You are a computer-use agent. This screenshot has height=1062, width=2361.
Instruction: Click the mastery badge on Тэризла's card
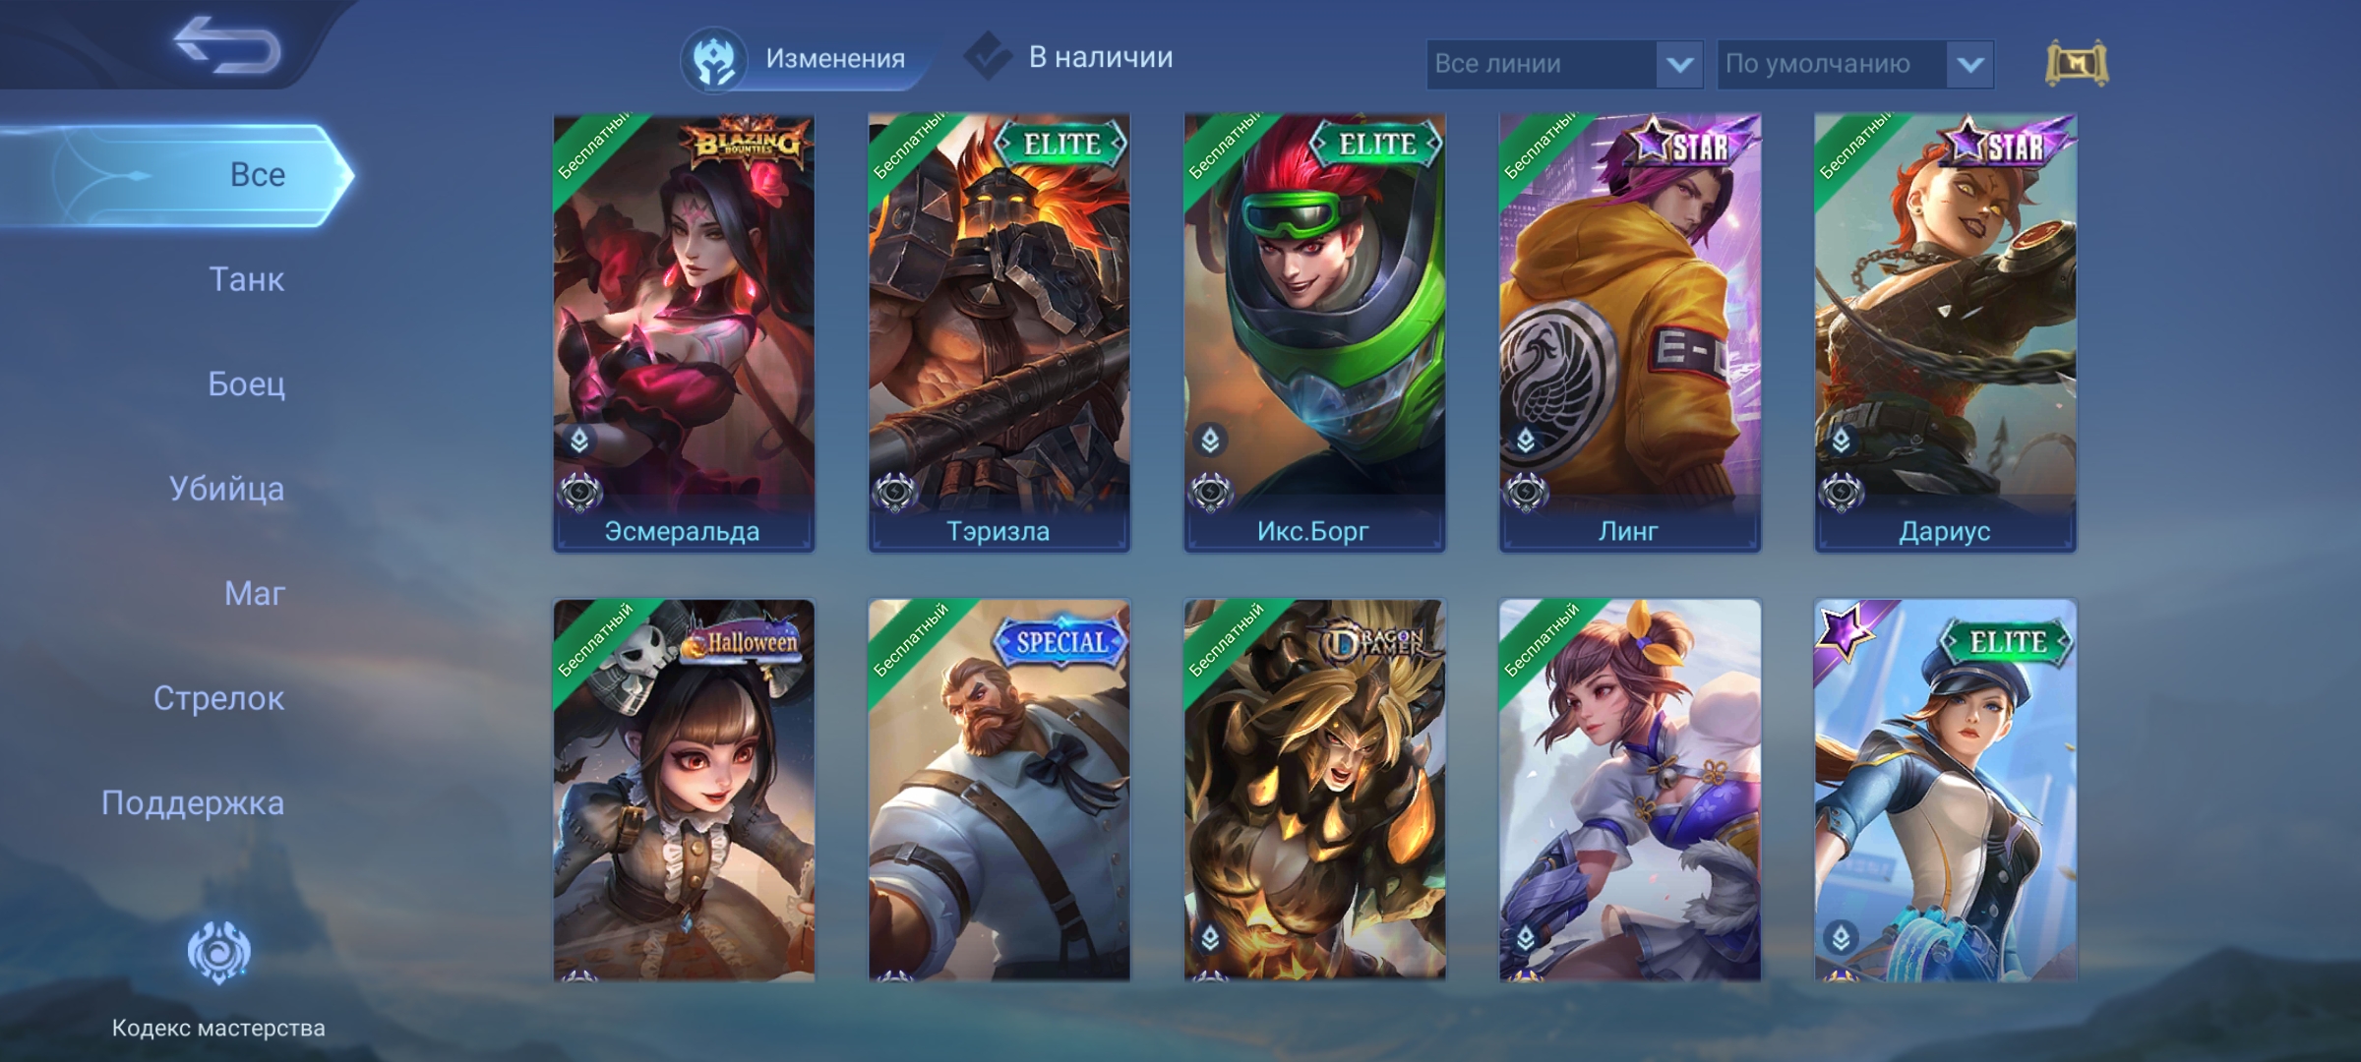click(x=895, y=491)
